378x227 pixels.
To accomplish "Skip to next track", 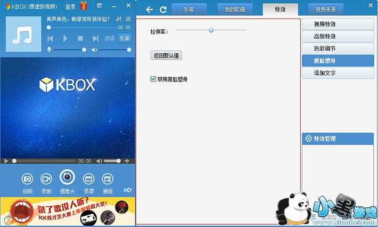I will (x=95, y=38).
